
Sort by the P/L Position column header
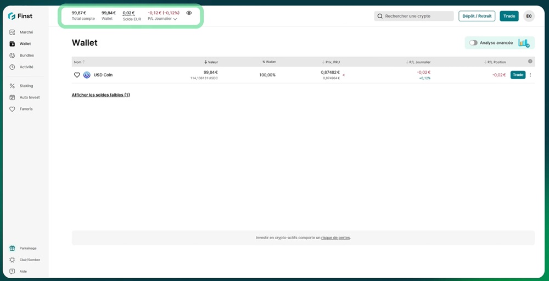coord(495,62)
